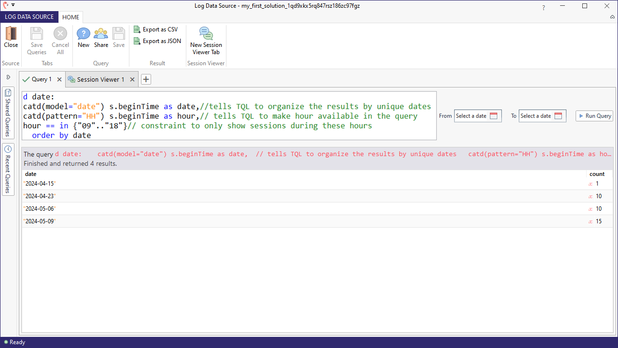The image size is (618, 348).
Task: Collapse the ribbon with the chevron
Action: click(612, 17)
